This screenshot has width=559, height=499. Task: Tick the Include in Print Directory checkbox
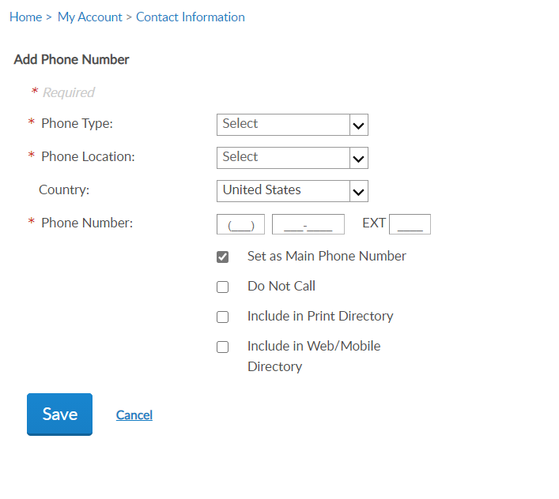[x=223, y=317]
